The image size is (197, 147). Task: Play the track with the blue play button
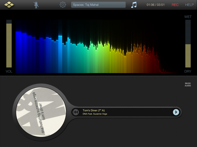coord(176,112)
